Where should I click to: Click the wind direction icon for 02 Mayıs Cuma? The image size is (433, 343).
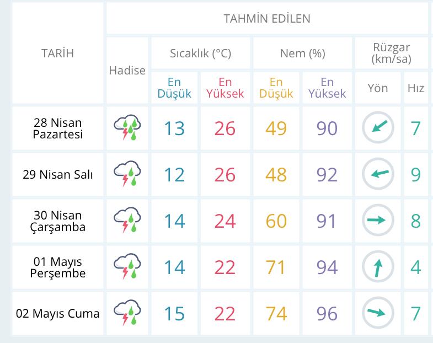point(378,314)
